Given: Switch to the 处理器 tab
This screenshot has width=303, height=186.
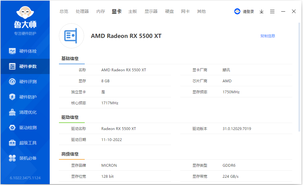Looking at the screenshot, I should click(x=82, y=12).
